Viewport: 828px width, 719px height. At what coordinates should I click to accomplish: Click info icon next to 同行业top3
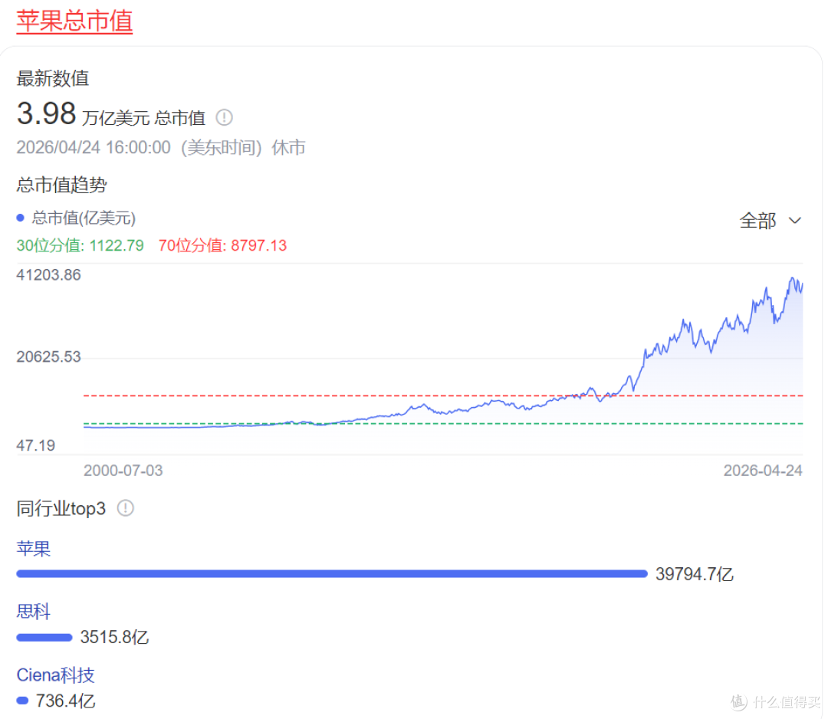pyautogui.click(x=126, y=508)
